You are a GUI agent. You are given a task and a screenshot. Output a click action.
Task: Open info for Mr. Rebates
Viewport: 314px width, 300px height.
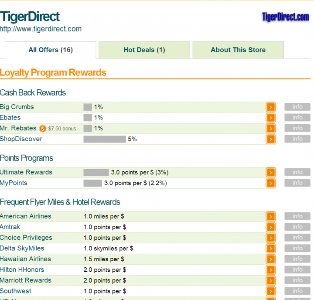(x=297, y=128)
